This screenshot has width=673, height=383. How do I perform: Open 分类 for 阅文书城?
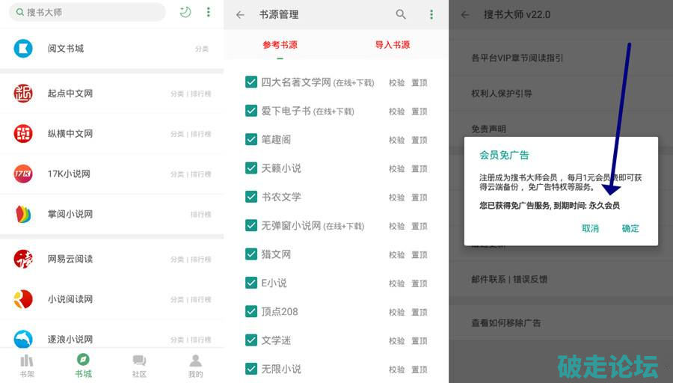click(202, 49)
